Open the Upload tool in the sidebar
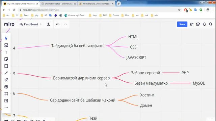The height and width of the screenshot is (121, 216). [6, 101]
